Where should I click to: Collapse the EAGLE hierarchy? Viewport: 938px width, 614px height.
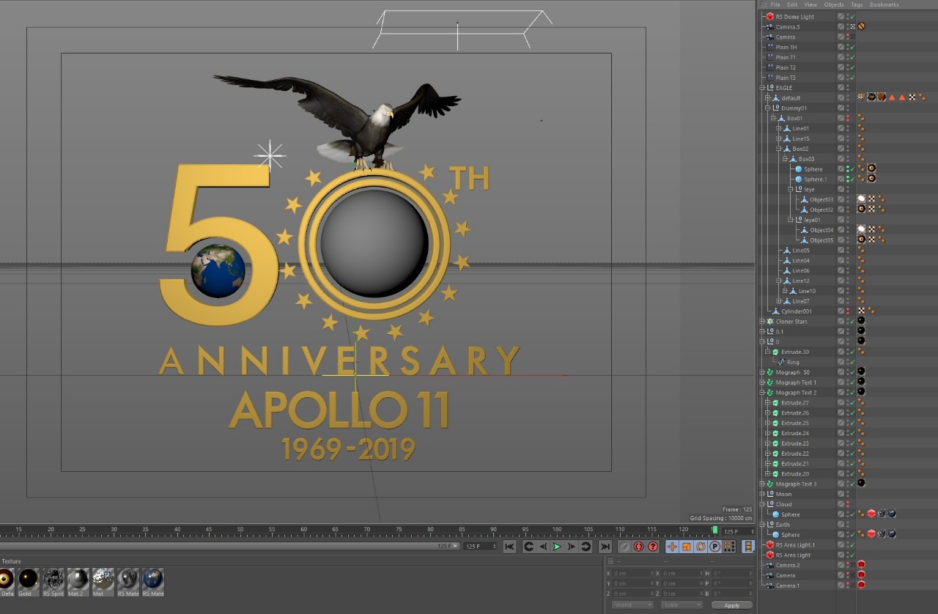[763, 88]
